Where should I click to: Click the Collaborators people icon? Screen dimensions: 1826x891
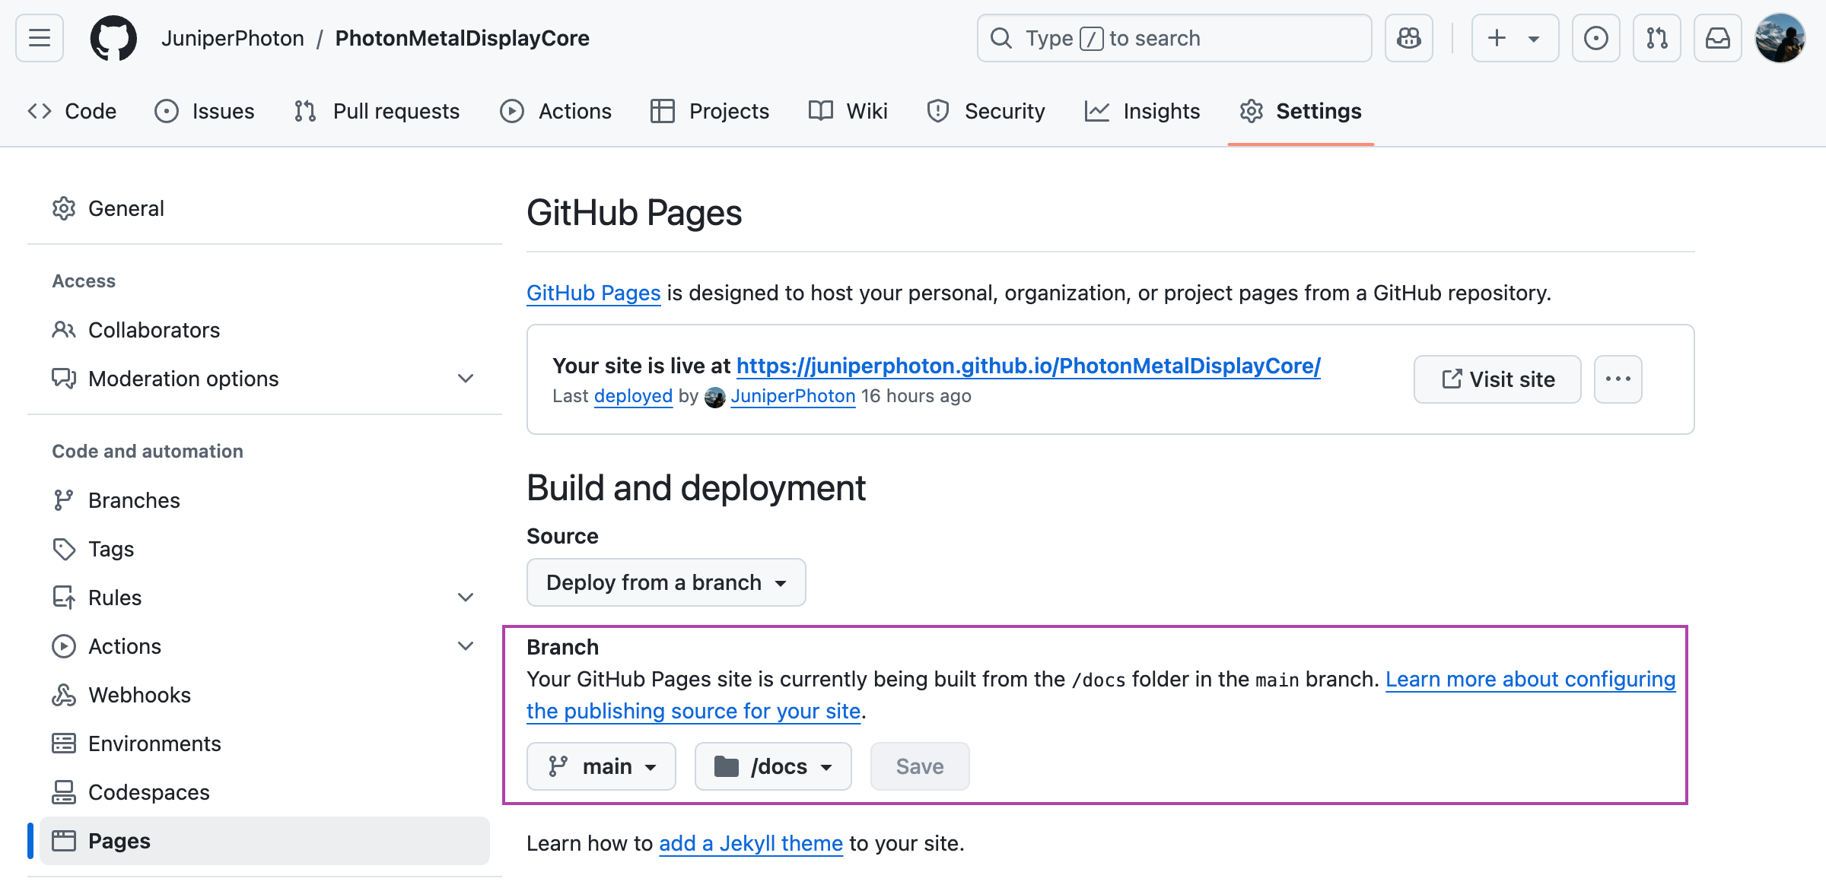pos(64,330)
